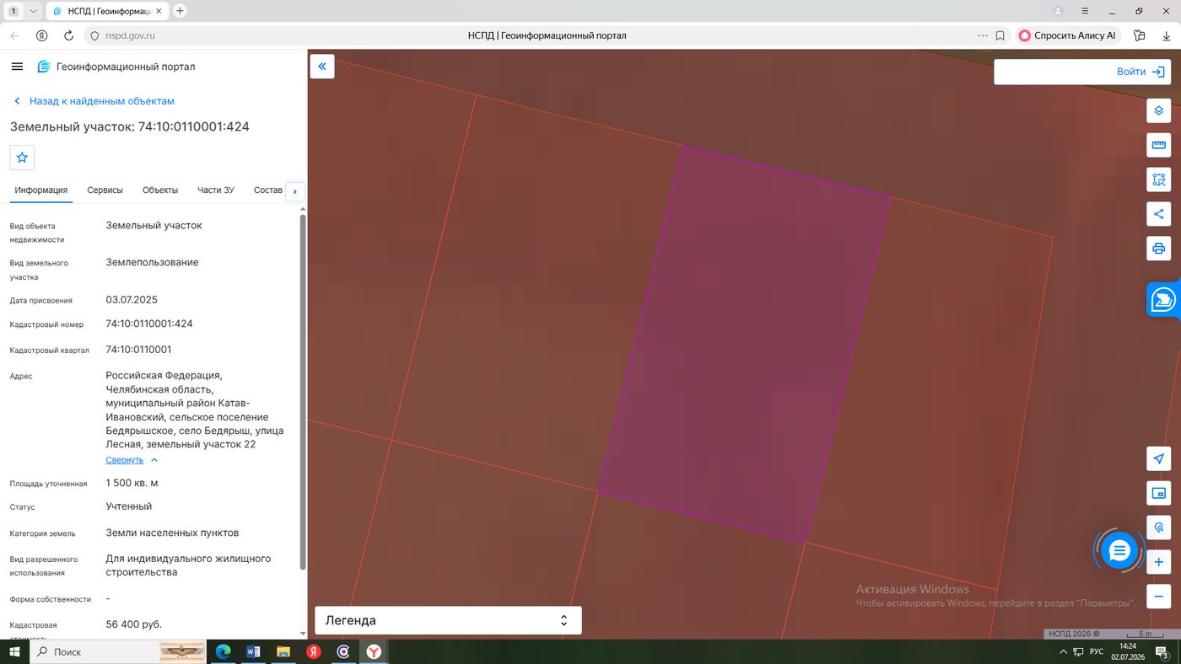Locate my position on the map
The height and width of the screenshot is (664, 1181).
click(x=1159, y=459)
